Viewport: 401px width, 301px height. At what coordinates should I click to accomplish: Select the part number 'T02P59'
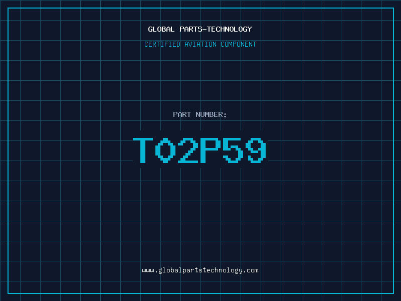[199, 150]
